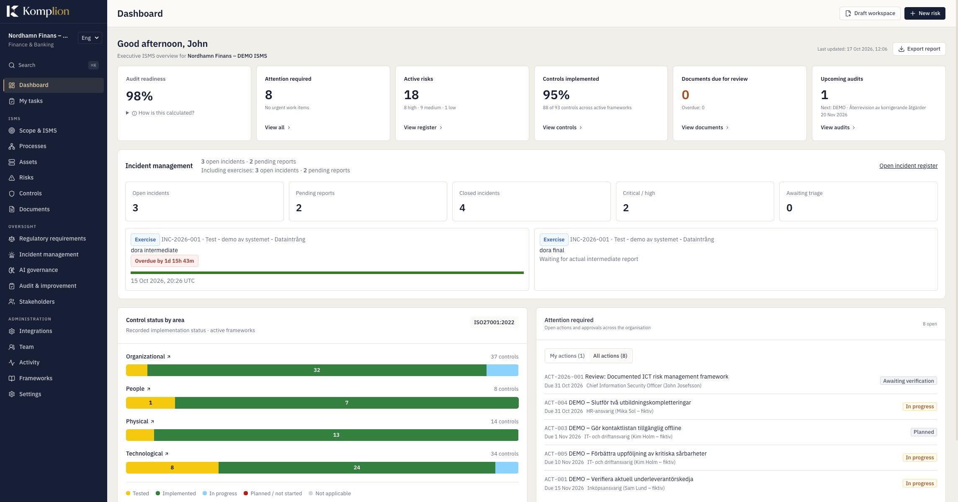Click AI governance brain icon
958x502 pixels.
pyautogui.click(x=12, y=270)
